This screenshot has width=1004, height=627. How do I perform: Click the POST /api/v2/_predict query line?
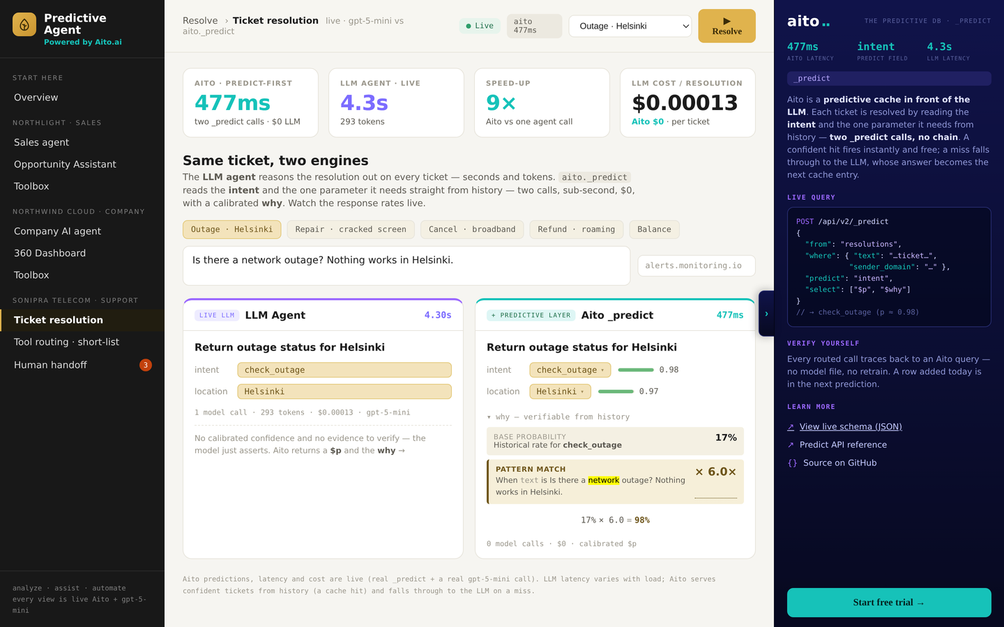[842, 222]
